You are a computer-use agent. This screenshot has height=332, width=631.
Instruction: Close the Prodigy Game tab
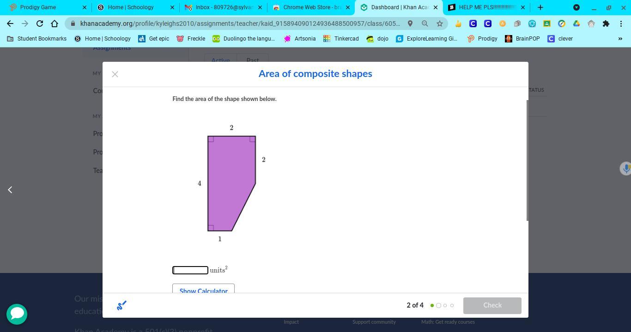pyautogui.click(x=85, y=7)
